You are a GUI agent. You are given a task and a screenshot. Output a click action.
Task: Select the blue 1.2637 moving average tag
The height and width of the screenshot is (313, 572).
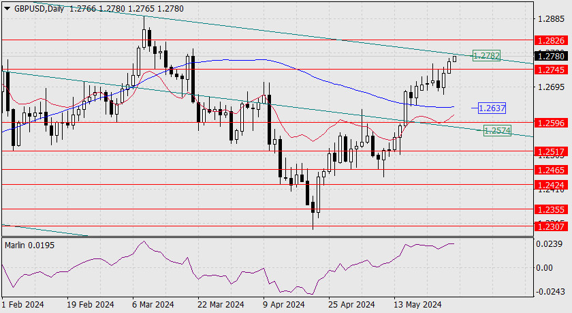pyautogui.click(x=492, y=108)
